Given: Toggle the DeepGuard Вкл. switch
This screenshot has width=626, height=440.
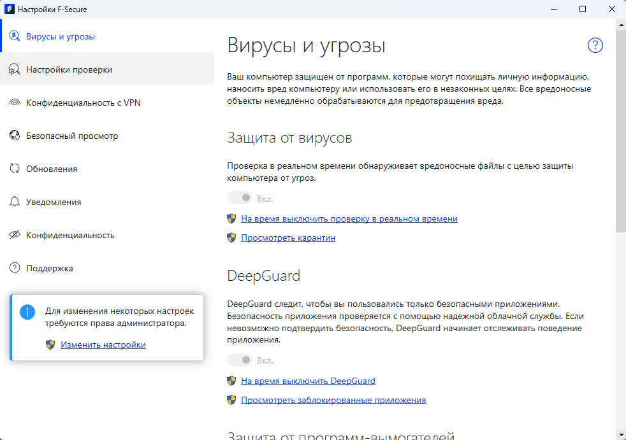Looking at the screenshot, I should tap(240, 360).
